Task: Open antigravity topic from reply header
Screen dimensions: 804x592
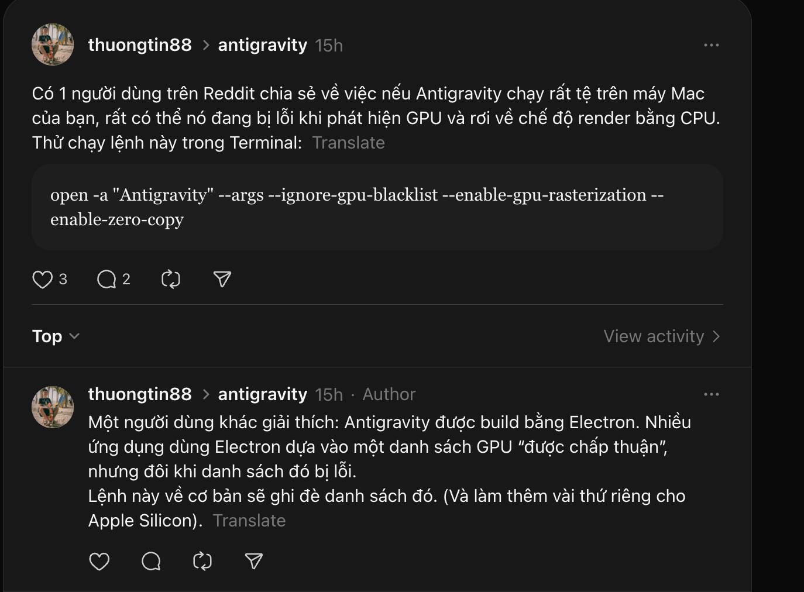Action: (262, 394)
